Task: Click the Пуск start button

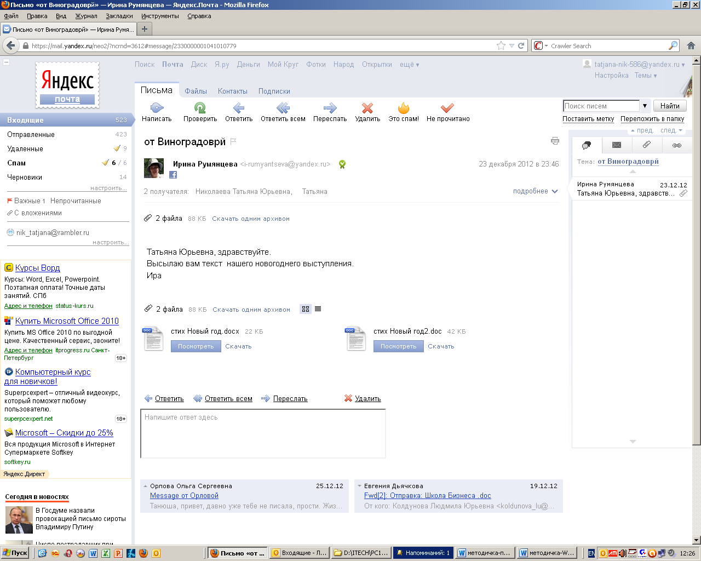Action: [15, 553]
